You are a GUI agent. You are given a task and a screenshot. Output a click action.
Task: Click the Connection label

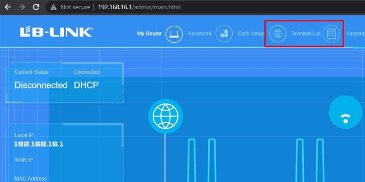point(87,72)
